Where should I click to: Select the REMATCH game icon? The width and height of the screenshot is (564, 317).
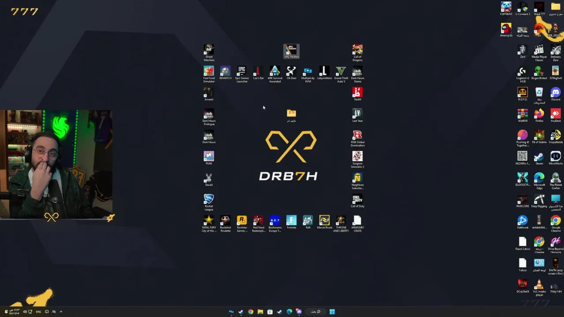tap(225, 73)
